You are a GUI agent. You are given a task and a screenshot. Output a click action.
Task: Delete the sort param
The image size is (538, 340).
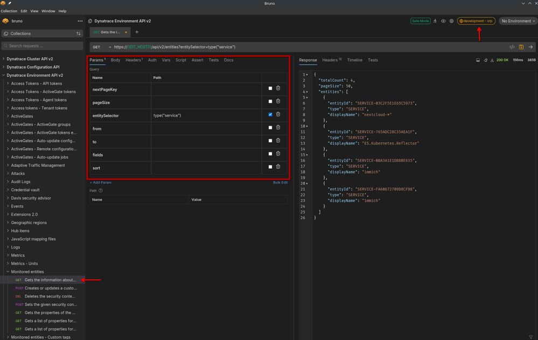coord(278,166)
